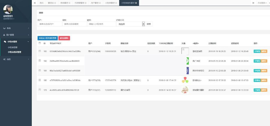Click the blue 添加小程序授权管理 button
Viewport: 270px width, 126px height.
point(47,38)
